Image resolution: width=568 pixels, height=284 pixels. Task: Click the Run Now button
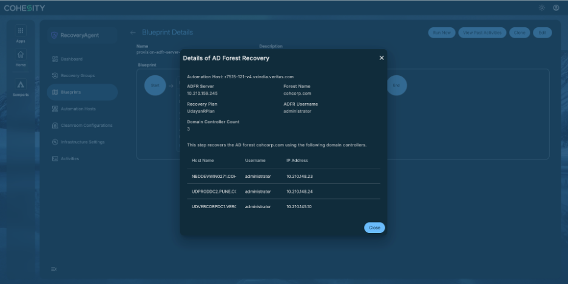click(442, 33)
